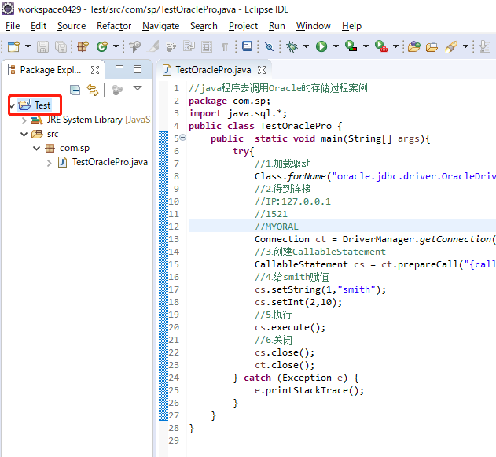496x457 pixels.
Task: Click on the //MYORAL comment line
Action: (277, 227)
